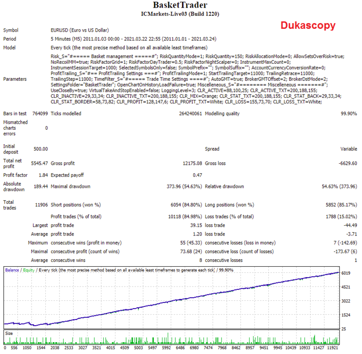362x354 pixels.
Task: Click Maximal drawdown value 373.96 (54.63%)
Action: (184, 186)
